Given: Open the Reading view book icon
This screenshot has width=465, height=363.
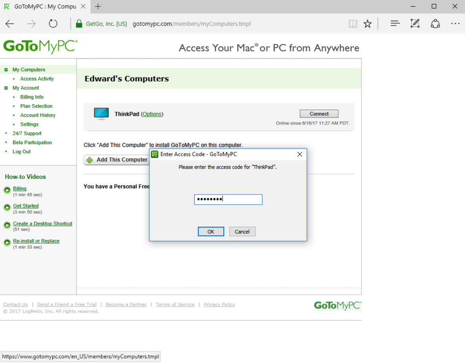Looking at the screenshot, I should [x=353, y=24].
